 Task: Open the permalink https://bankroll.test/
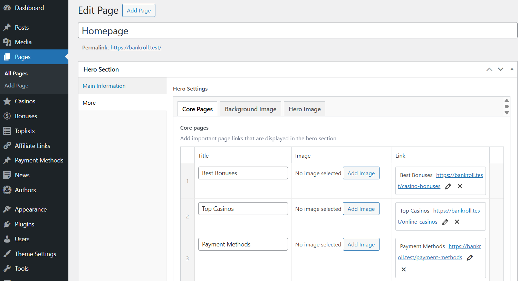point(136,47)
